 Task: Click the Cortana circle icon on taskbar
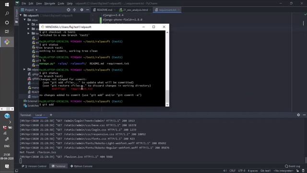(7, 23)
